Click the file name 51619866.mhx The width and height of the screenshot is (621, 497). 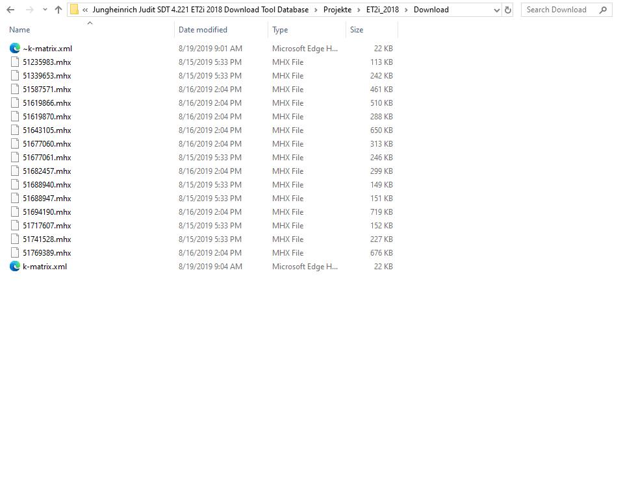click(x=47, y=103)
